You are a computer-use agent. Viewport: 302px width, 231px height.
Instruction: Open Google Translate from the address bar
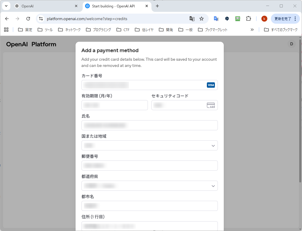pos(192,18)
